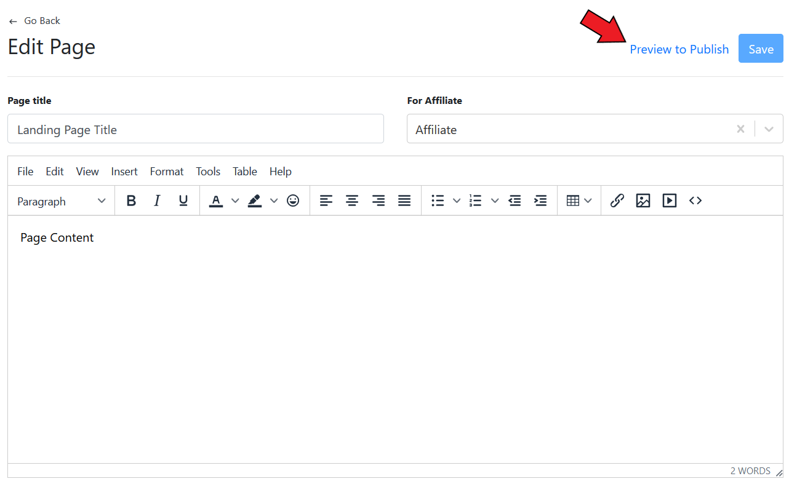The height and width of the screenshot is (484, 789).
Task: Toggle Underline formatting
Action: (x=183, y=200)
